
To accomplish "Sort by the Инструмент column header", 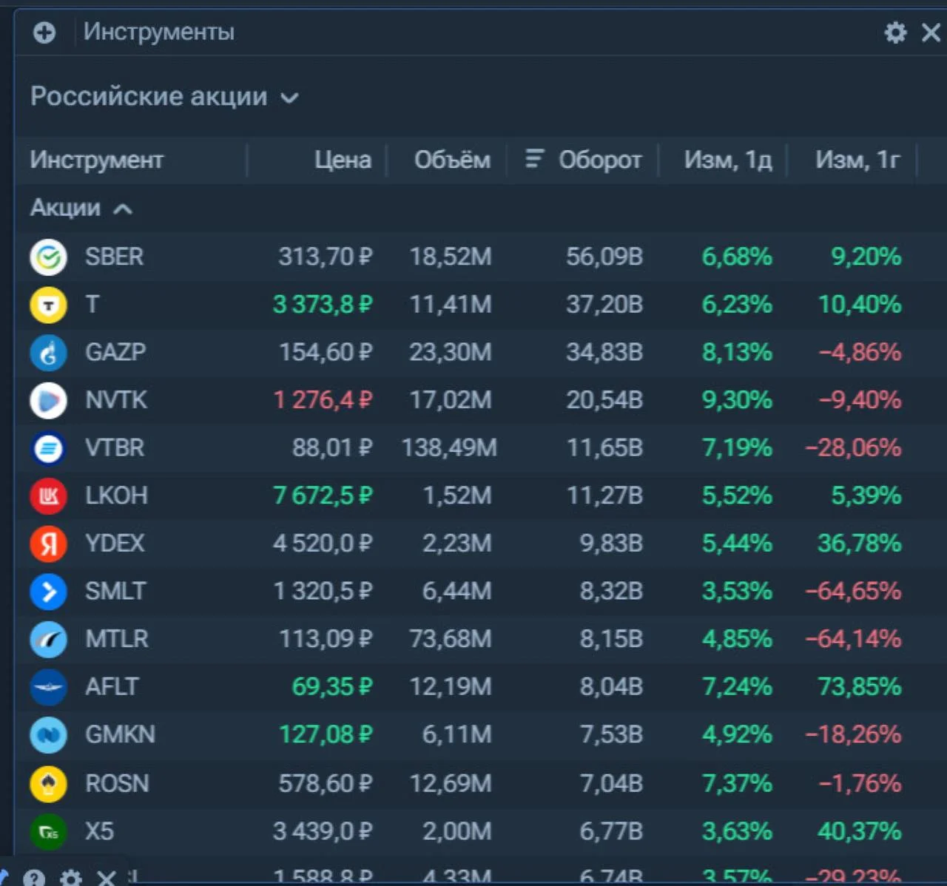I will coord(97,160).
